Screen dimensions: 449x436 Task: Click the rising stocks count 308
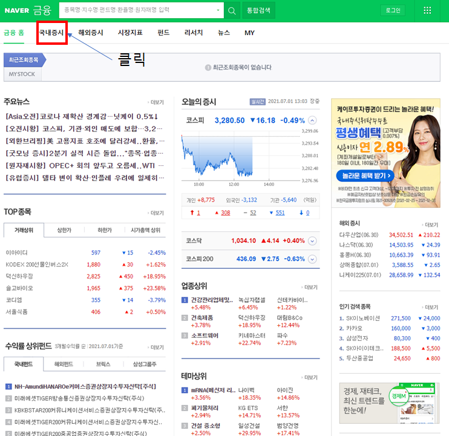[226, 213]
